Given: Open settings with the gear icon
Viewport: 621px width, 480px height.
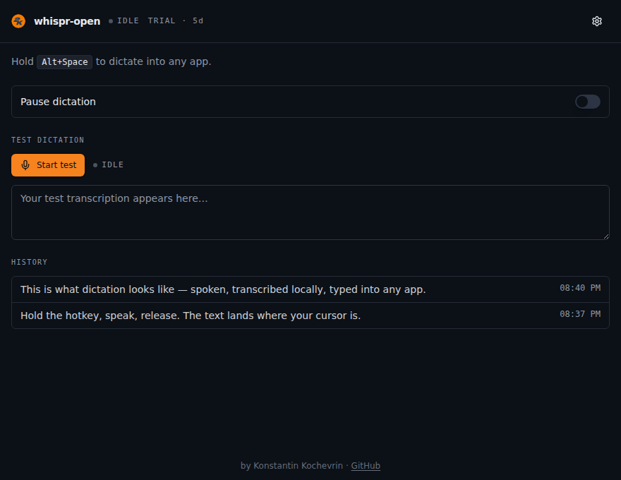Looking at the screenshot, I should click(597, 21).
